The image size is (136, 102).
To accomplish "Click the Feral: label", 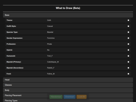I will coord(9,74).
